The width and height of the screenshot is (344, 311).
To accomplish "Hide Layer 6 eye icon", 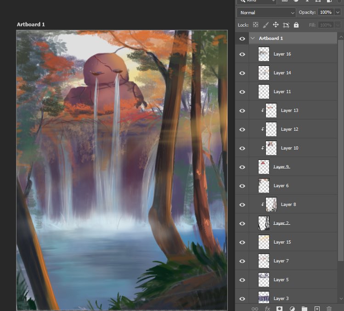I will (242, 186).
